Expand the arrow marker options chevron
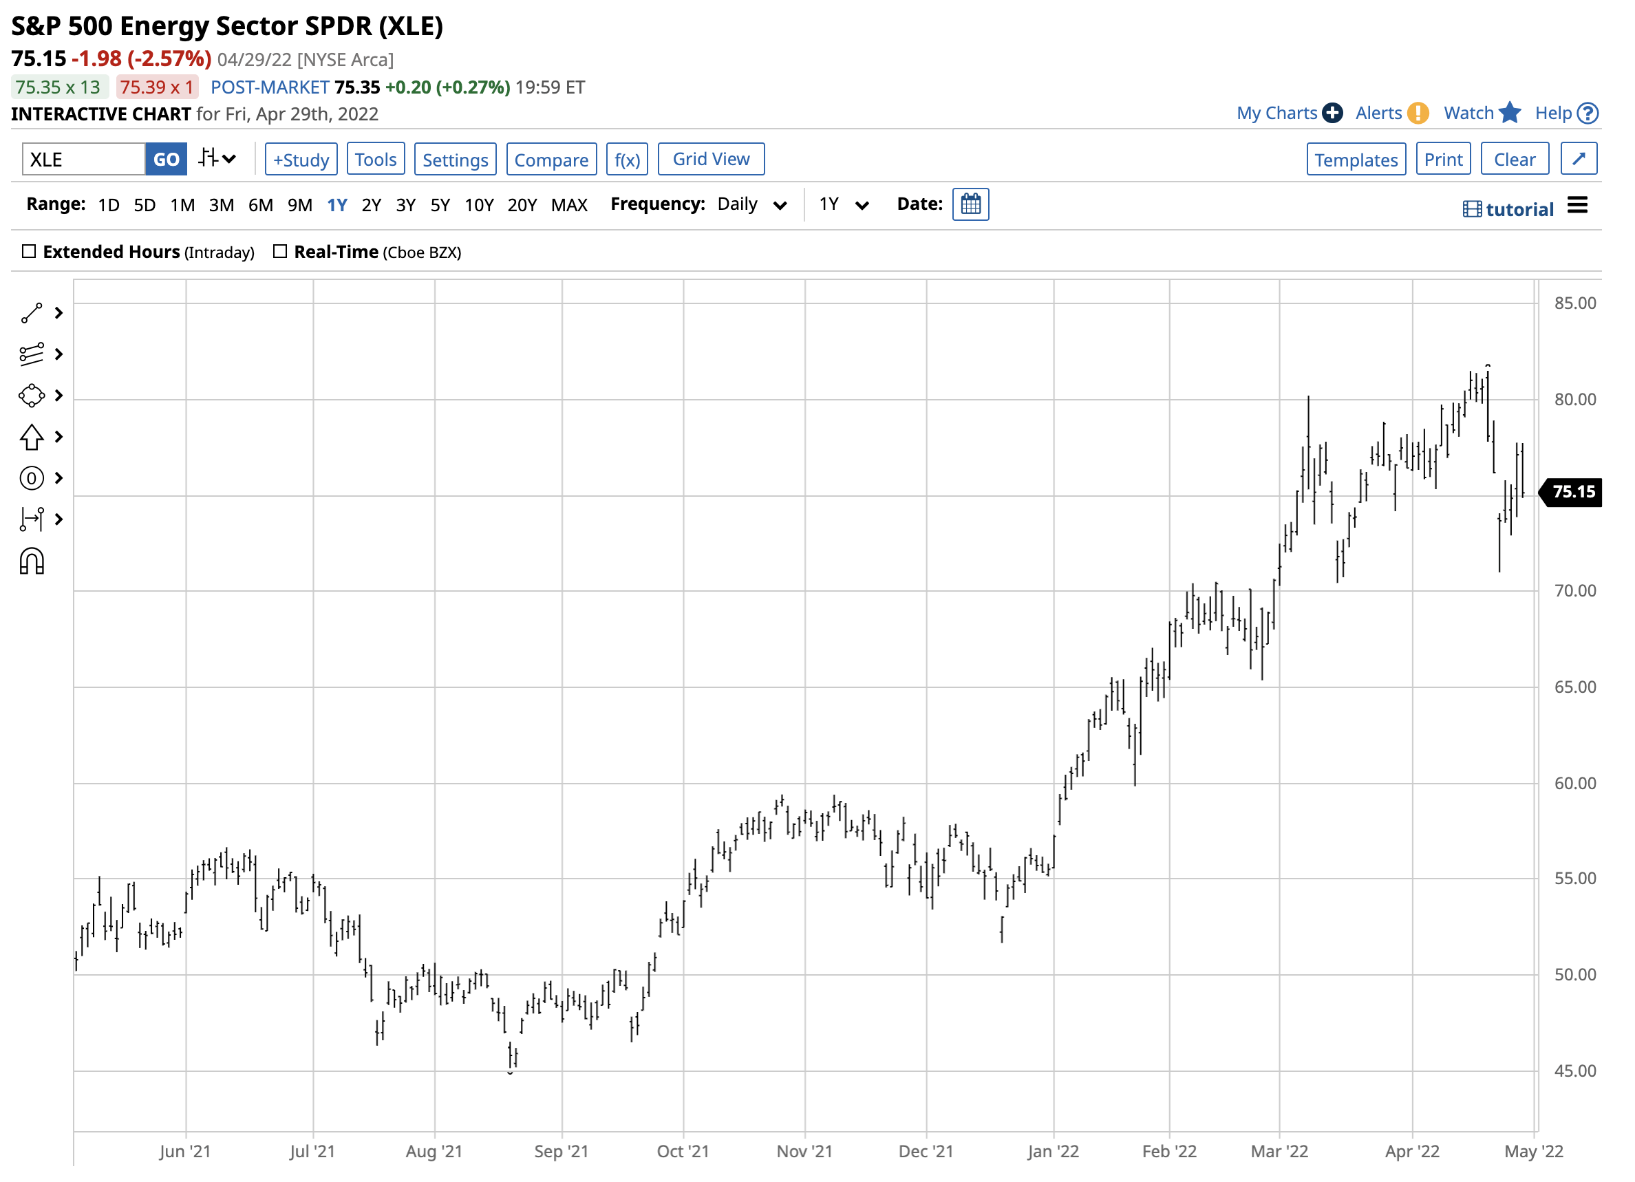Screen dimensions: 1635x1182 click(59, 438)
